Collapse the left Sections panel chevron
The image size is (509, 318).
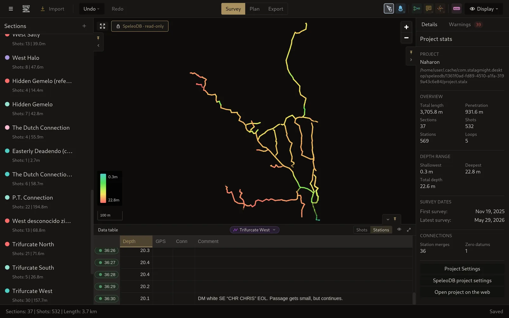coord(98,45)
